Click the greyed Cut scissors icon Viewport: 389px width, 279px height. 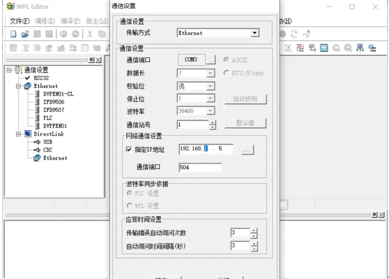tap(90, 34)
